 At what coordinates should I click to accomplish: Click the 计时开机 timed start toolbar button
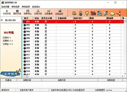click(7, 12)
